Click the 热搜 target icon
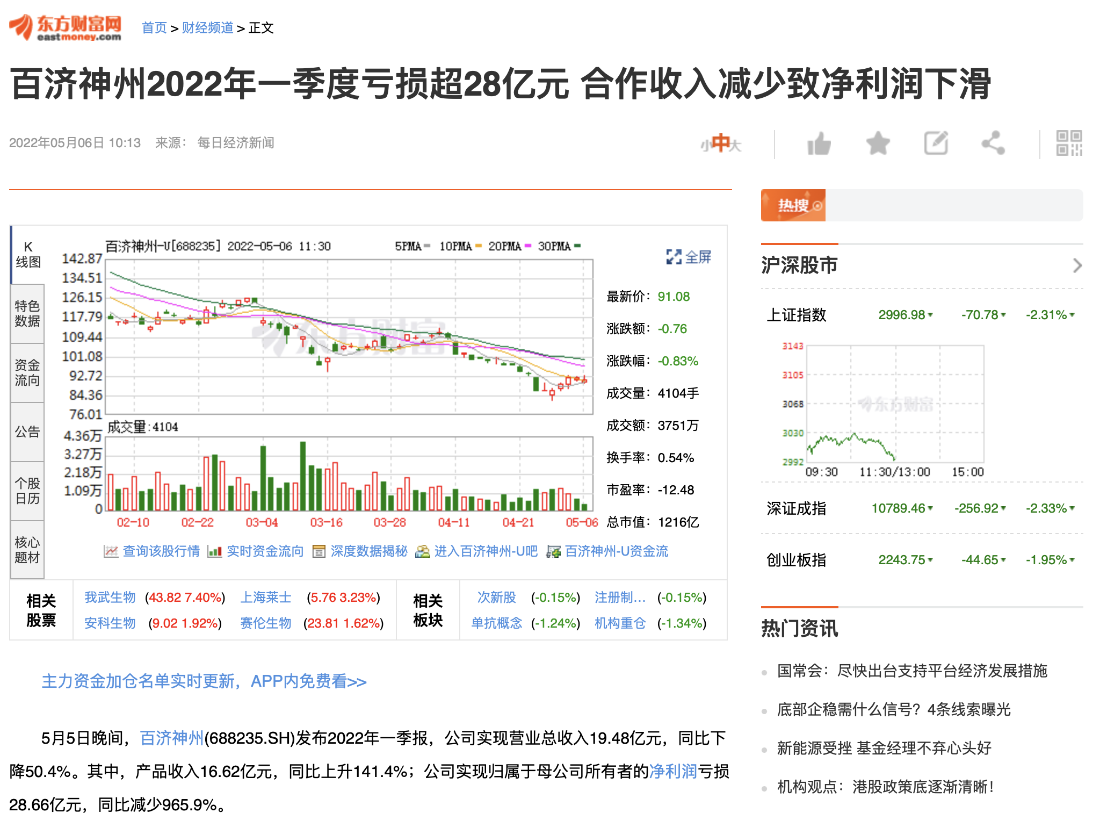1100x820 pixels. [817, 206]
